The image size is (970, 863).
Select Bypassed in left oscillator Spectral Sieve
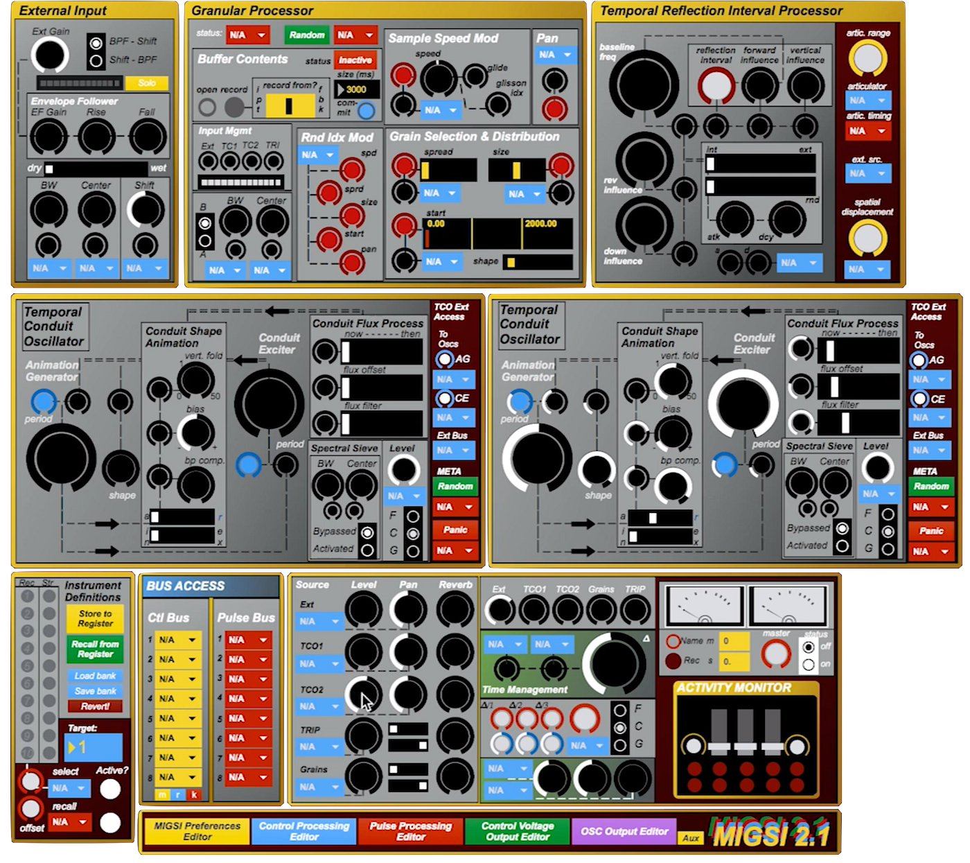point(367,533)
